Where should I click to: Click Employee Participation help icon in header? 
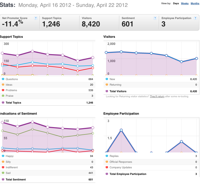195,18
